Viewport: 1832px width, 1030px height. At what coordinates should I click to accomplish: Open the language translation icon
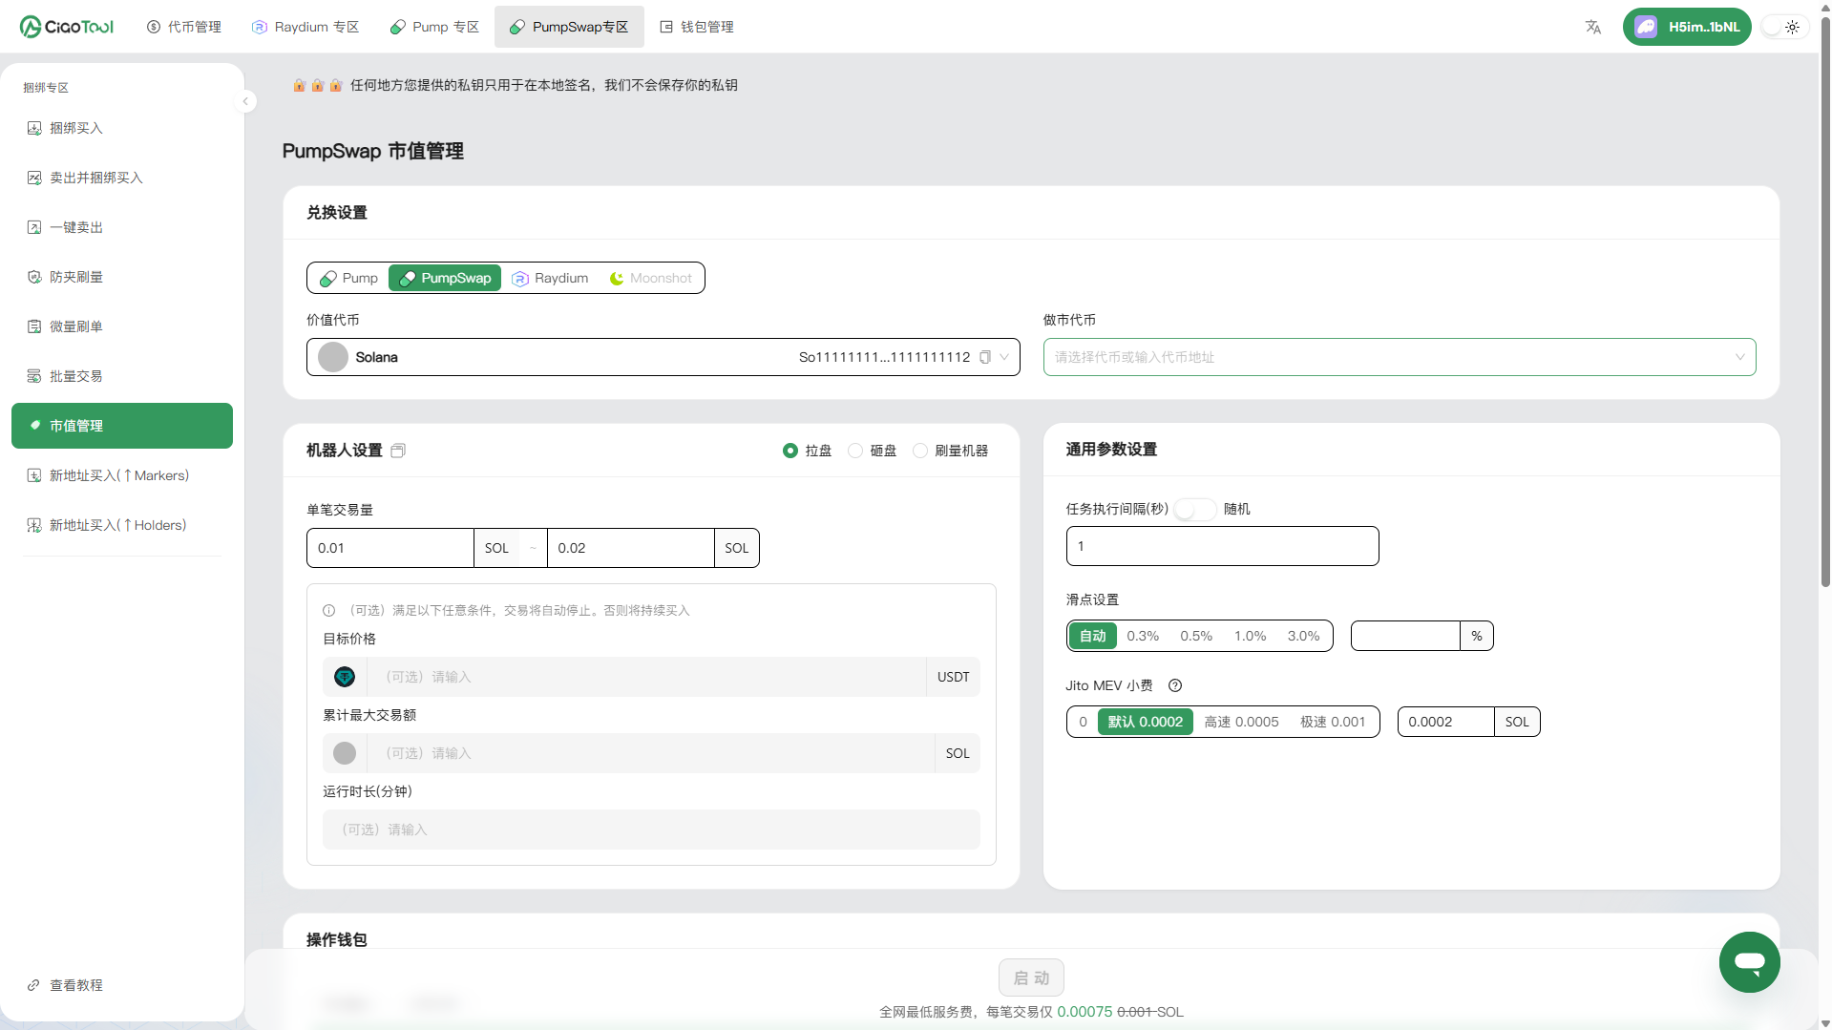pos(1592,27)
